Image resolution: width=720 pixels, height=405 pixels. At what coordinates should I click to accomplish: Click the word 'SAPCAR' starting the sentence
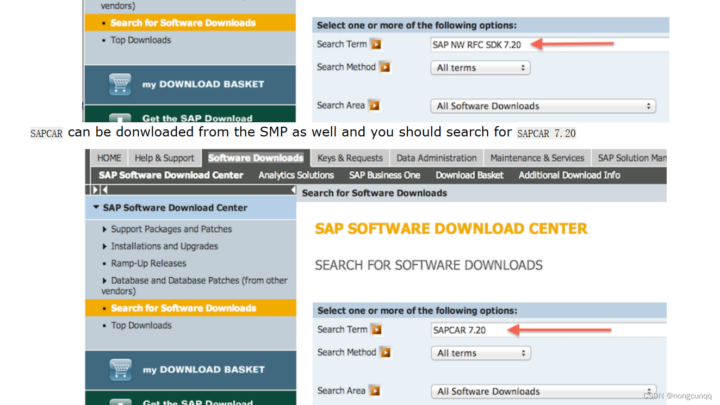pos(46,133)
